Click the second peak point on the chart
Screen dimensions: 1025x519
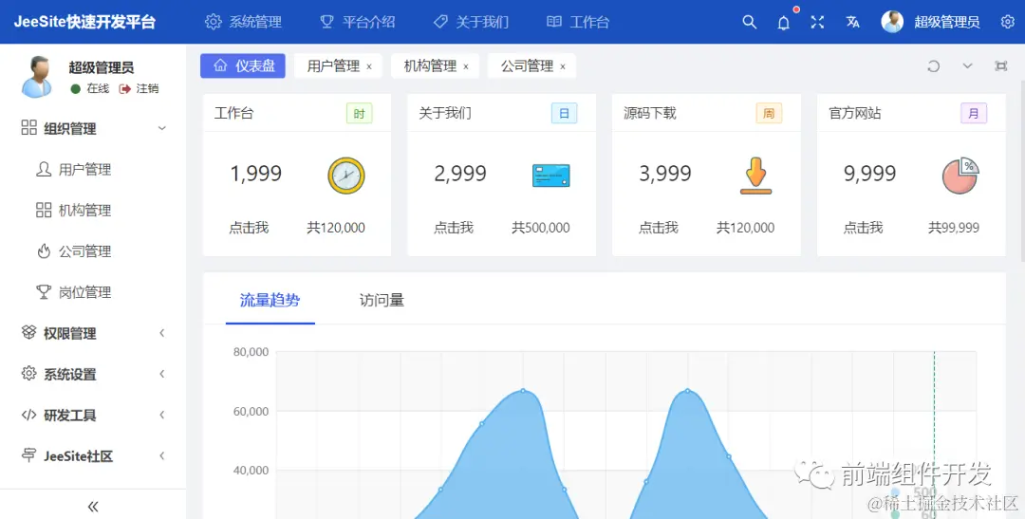tap(688, 391)
